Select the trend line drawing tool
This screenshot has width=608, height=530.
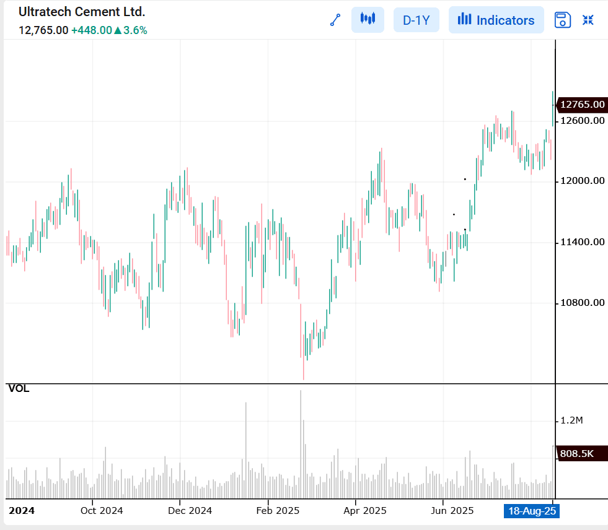(x=335, y=20)
